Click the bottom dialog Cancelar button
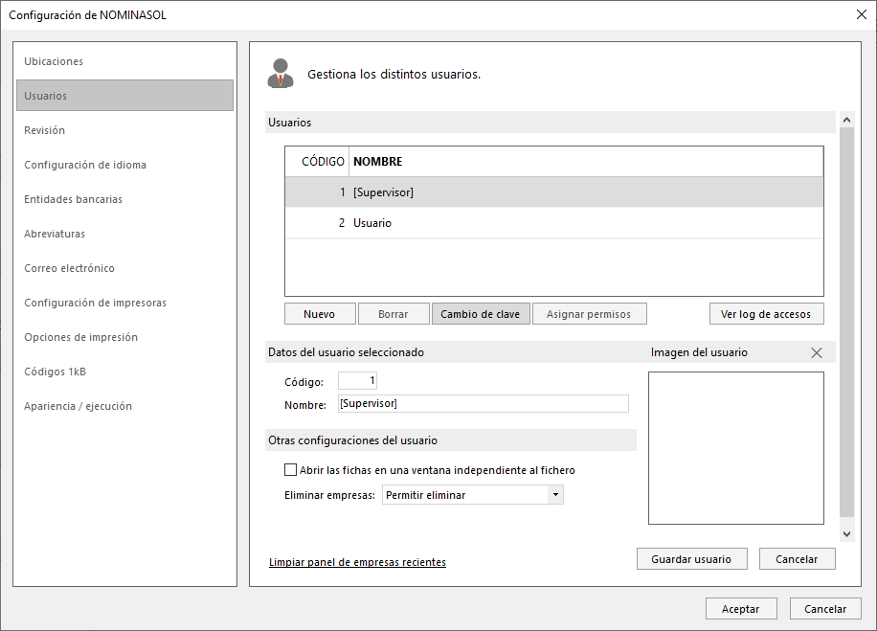Image resolution: width=877 pixels, height=631 pixels. pos(825,609)
